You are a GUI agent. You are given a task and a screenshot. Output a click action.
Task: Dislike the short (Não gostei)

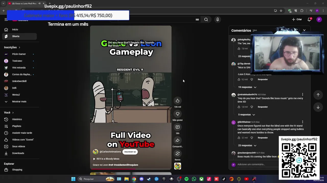click(178, 114)
